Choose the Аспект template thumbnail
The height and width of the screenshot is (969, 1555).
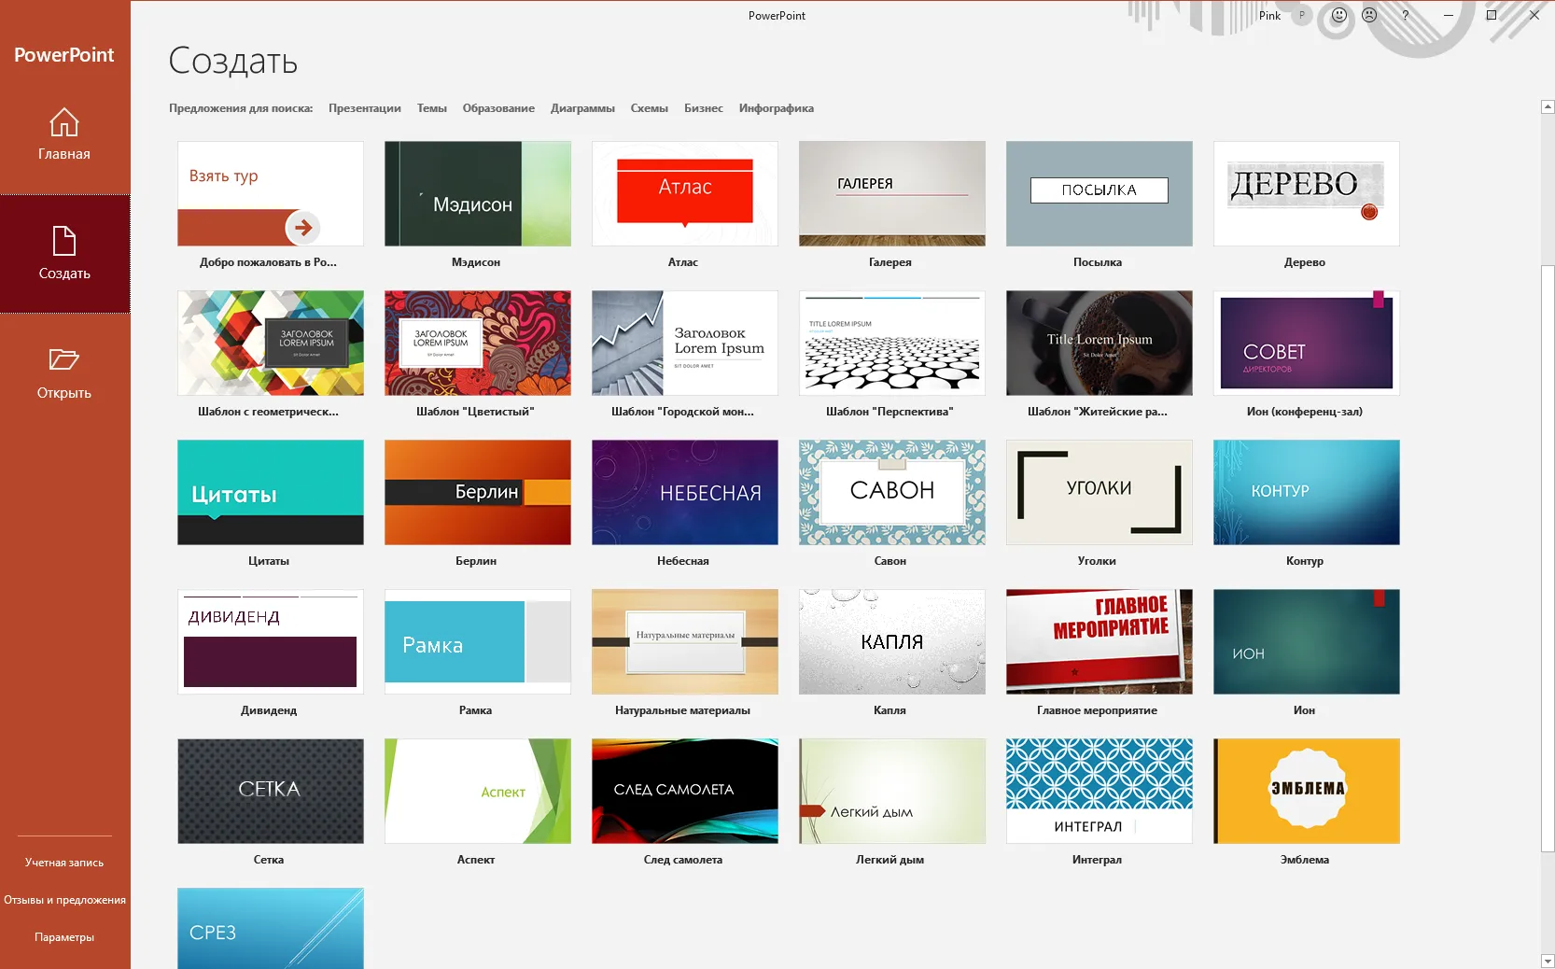[x=478, y=792]
